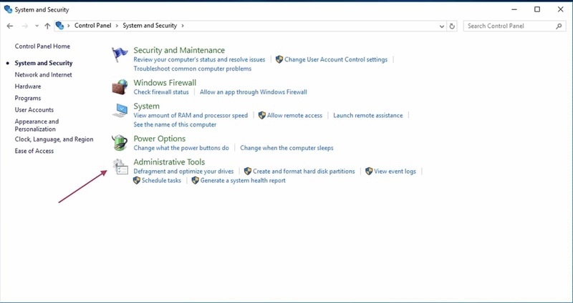The width and height of the screenshot is (573, 303).
Task: Click the System and Security title bar icon
Action: (8, 9)
